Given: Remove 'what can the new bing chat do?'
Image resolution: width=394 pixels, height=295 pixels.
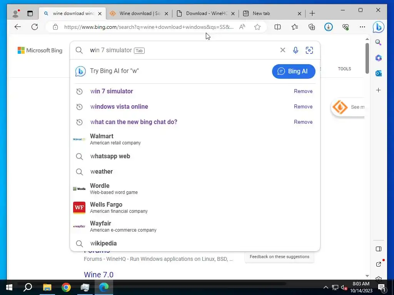Looking at the screenshot, I should (303, 122).
